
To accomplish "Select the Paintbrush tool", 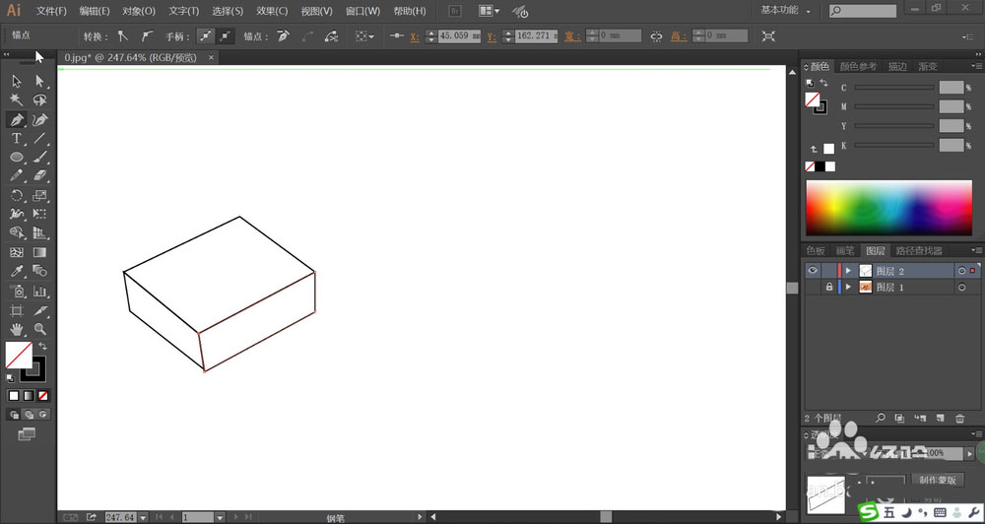I will coord(39,157).
